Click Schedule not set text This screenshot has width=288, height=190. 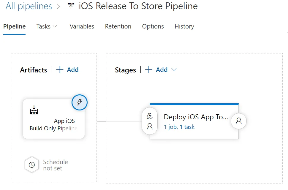(x=56, y=165)
